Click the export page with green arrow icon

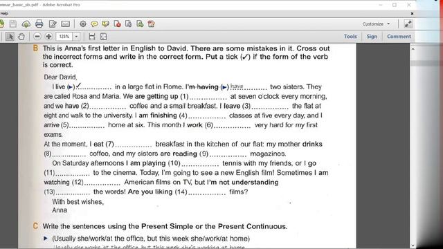click(140, 24)
